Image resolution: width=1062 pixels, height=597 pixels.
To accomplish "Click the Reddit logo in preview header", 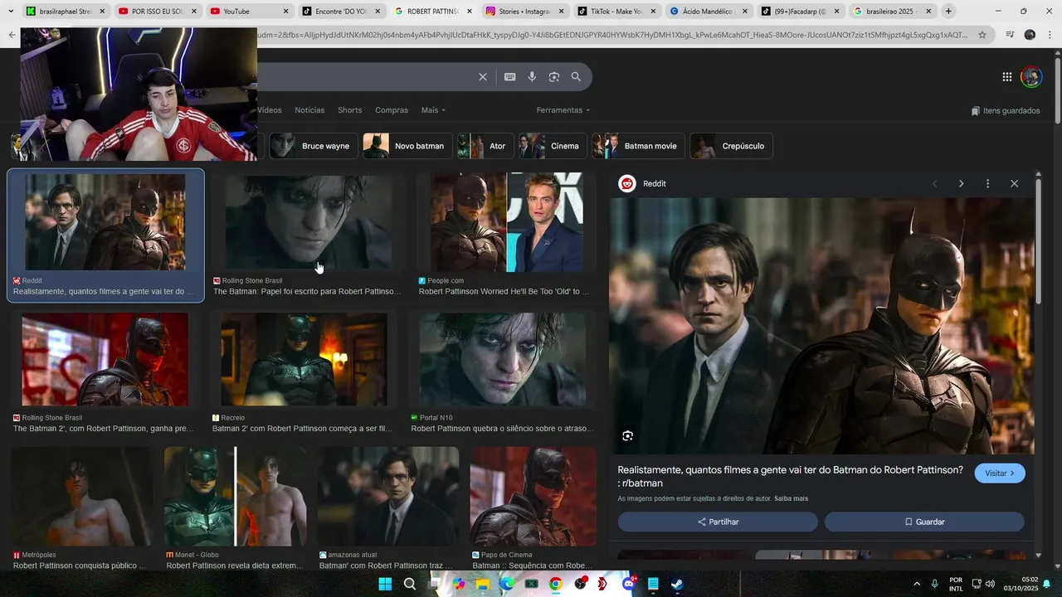I will 627,183.
